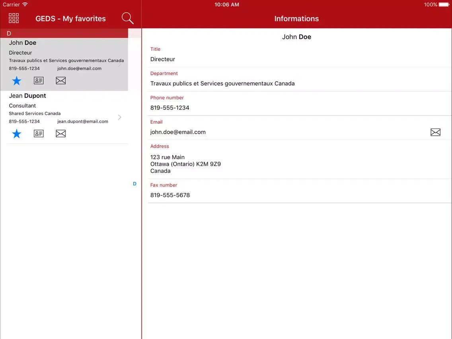Tap John Doe name heading in Informations
This screenshot has height=339, width=452.
(297, 37)
